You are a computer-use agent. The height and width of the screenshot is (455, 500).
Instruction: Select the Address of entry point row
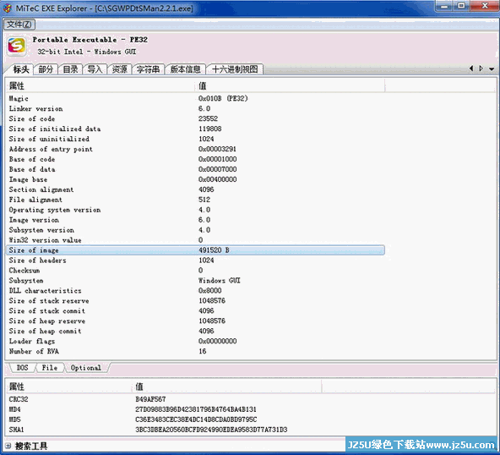tap(195, 149)
